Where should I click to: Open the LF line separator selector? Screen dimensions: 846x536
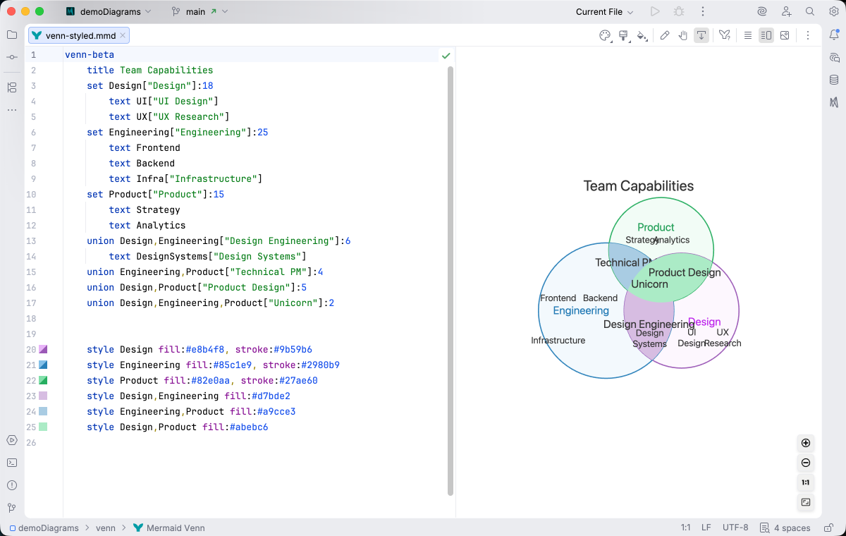tap(706, 528)
